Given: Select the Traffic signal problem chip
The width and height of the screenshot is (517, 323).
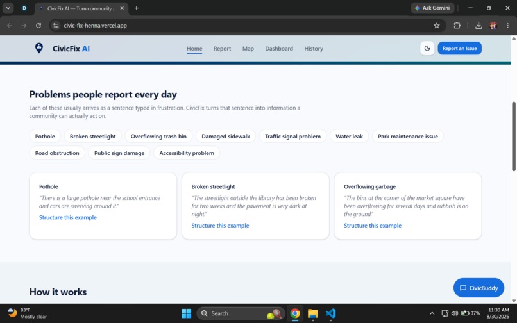Looking at the screenshot, I should (292, 136).
